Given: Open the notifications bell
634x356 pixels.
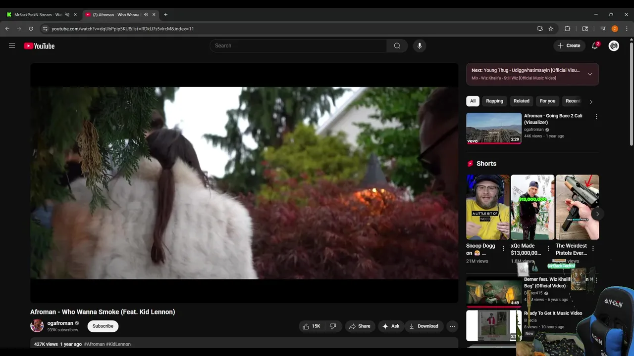Looking at the screenshot, I should click(595, 45).
